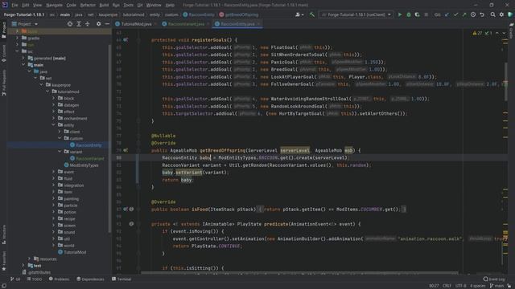Click Git Update Project arrow icon
Image resolution: width=515 pixels, height=289 pixels.
pos(447,14)
